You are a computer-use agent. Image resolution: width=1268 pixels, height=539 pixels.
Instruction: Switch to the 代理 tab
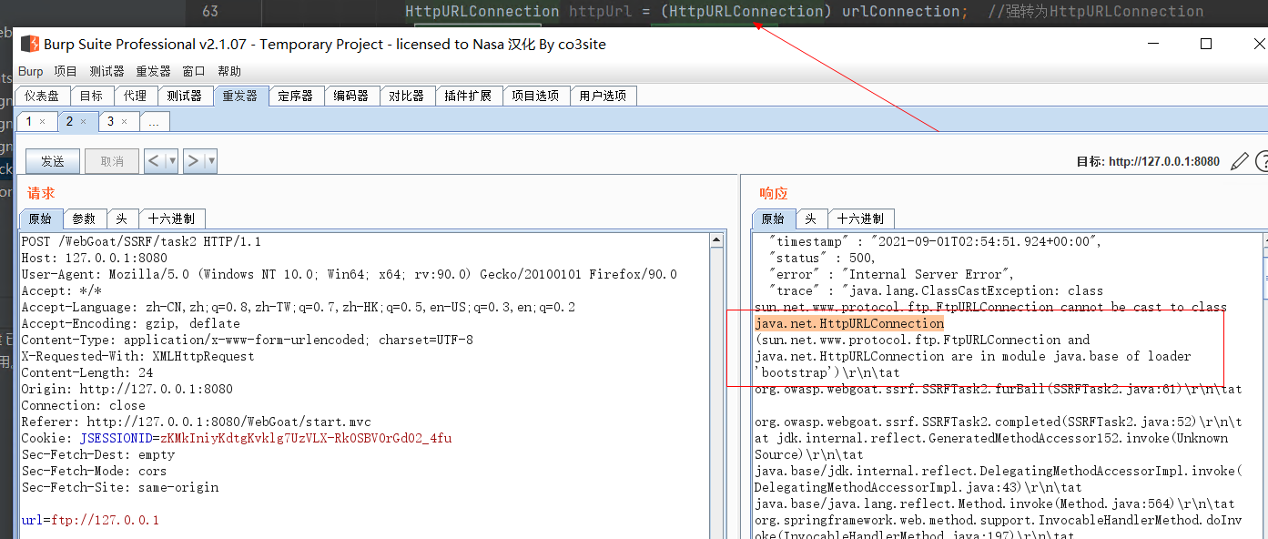pos(135,96)
